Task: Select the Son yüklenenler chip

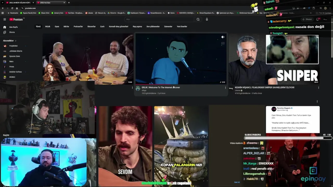Action: point(153,26)
